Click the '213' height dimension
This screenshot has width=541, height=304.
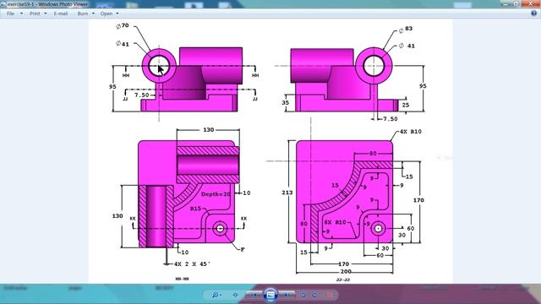pyautogui.click(x=287, y=193)
